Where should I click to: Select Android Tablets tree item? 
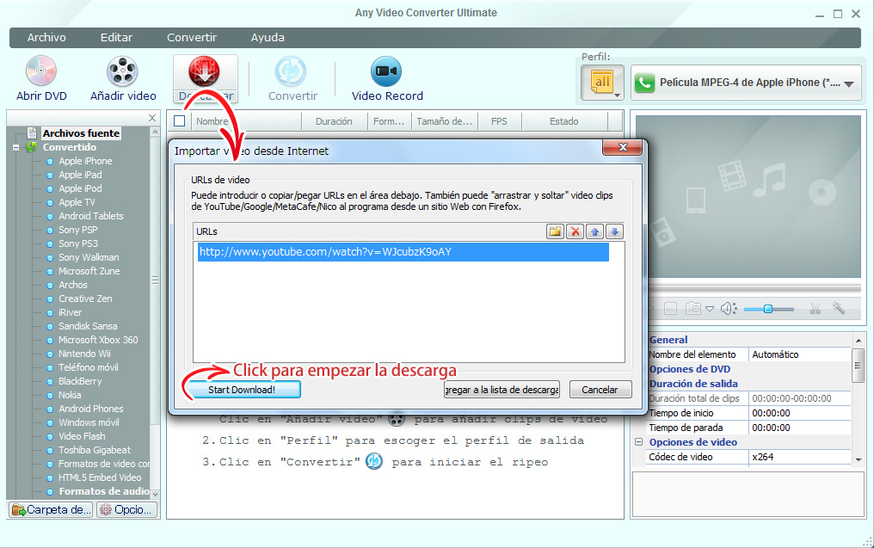(x=91, y=216)
